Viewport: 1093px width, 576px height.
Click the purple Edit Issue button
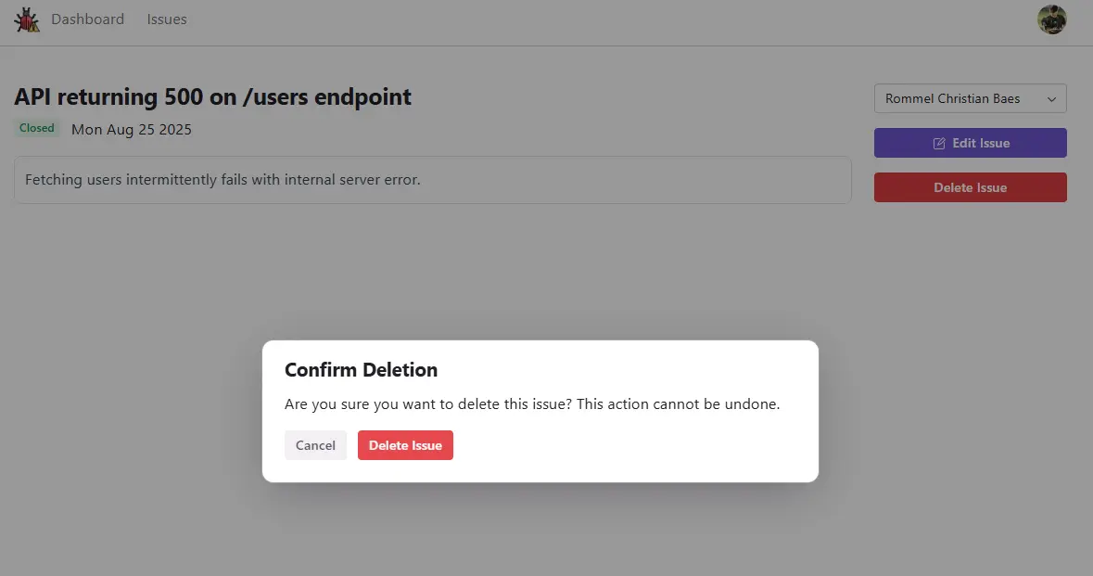(x=971, y=143)
